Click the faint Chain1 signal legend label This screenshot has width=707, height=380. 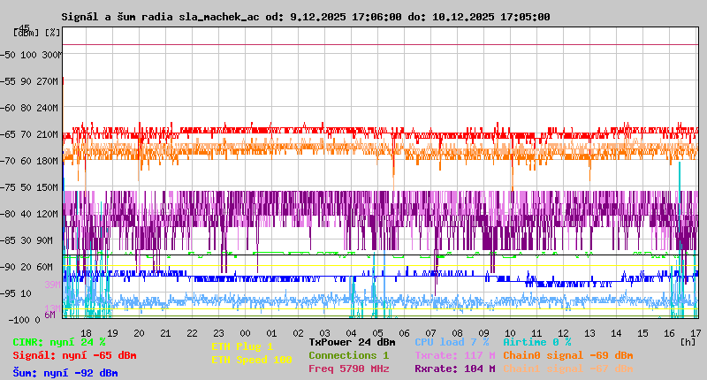pos(567,369)
